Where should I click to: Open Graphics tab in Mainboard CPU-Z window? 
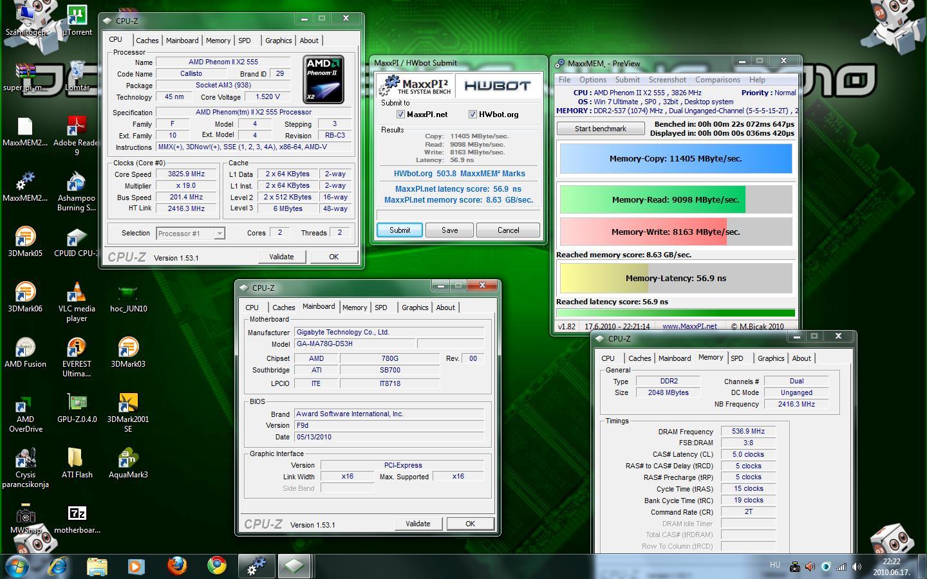click(x=415, y=308)
